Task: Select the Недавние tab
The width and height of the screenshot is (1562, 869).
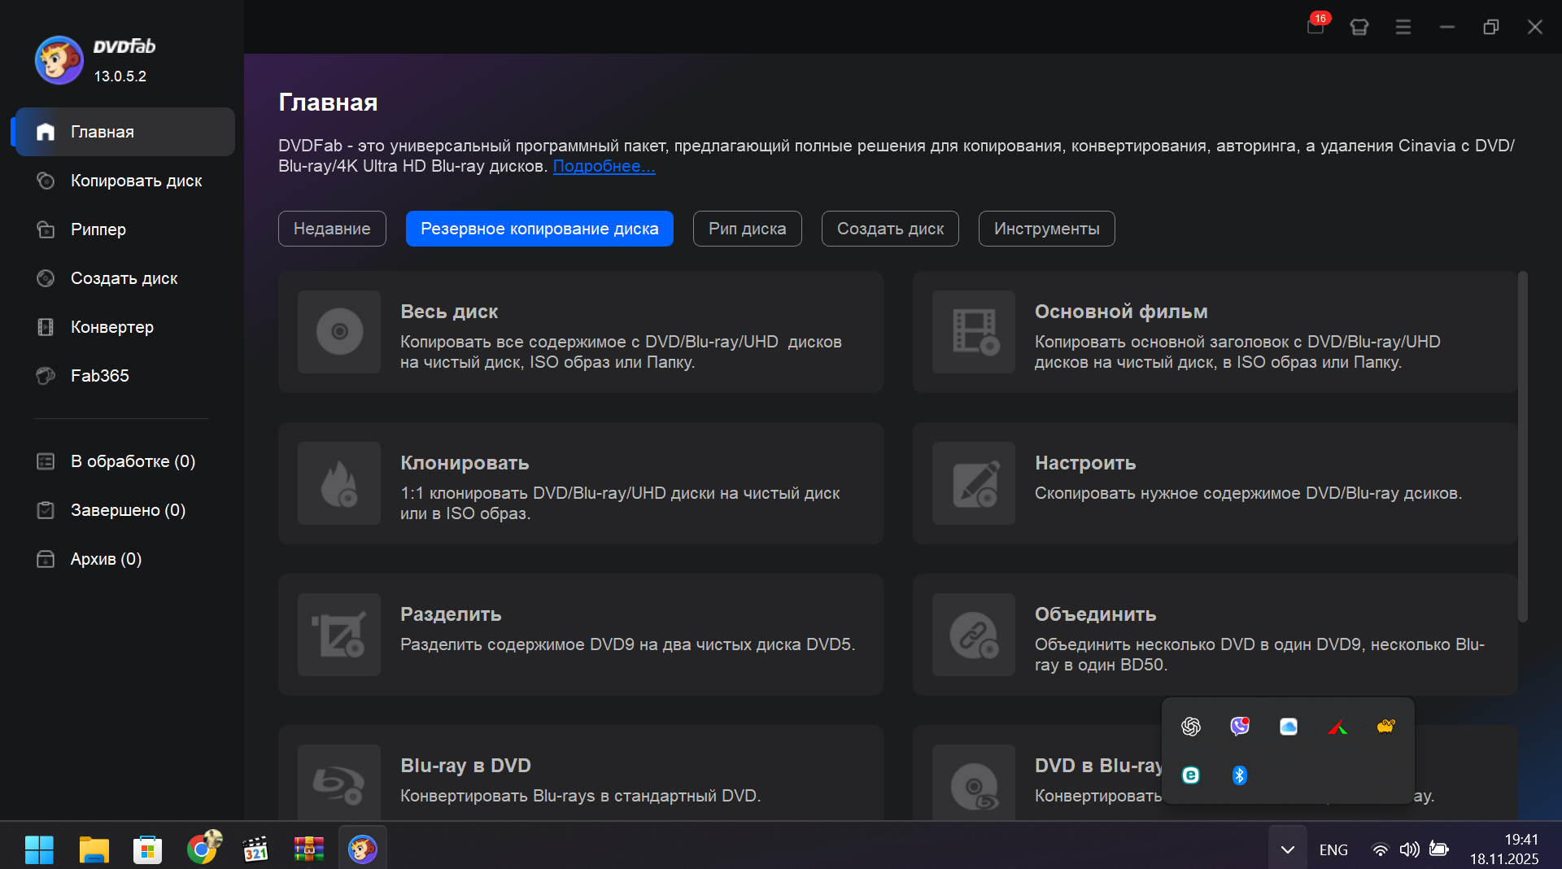Action: coord(332,229)
